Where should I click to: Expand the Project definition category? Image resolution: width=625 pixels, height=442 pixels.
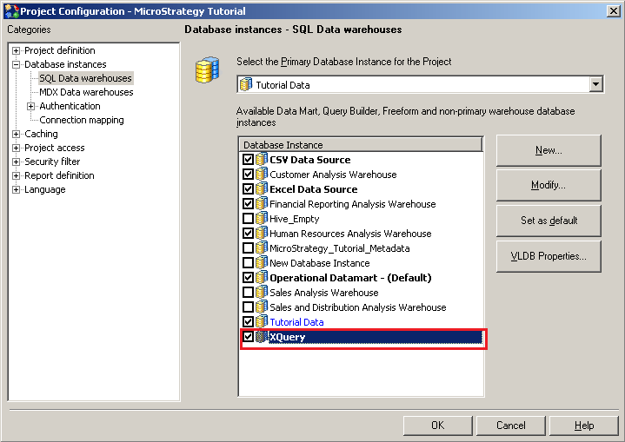point(16,50)
